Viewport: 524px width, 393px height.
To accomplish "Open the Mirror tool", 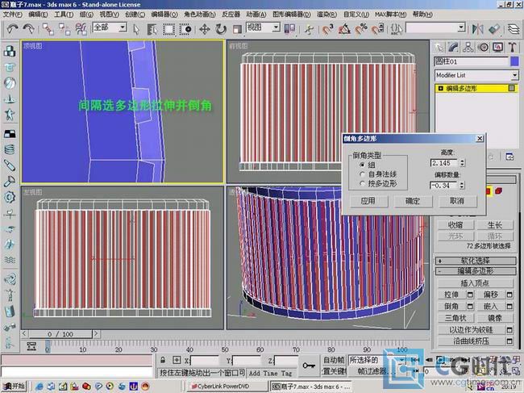I will [x=477, y=29].
